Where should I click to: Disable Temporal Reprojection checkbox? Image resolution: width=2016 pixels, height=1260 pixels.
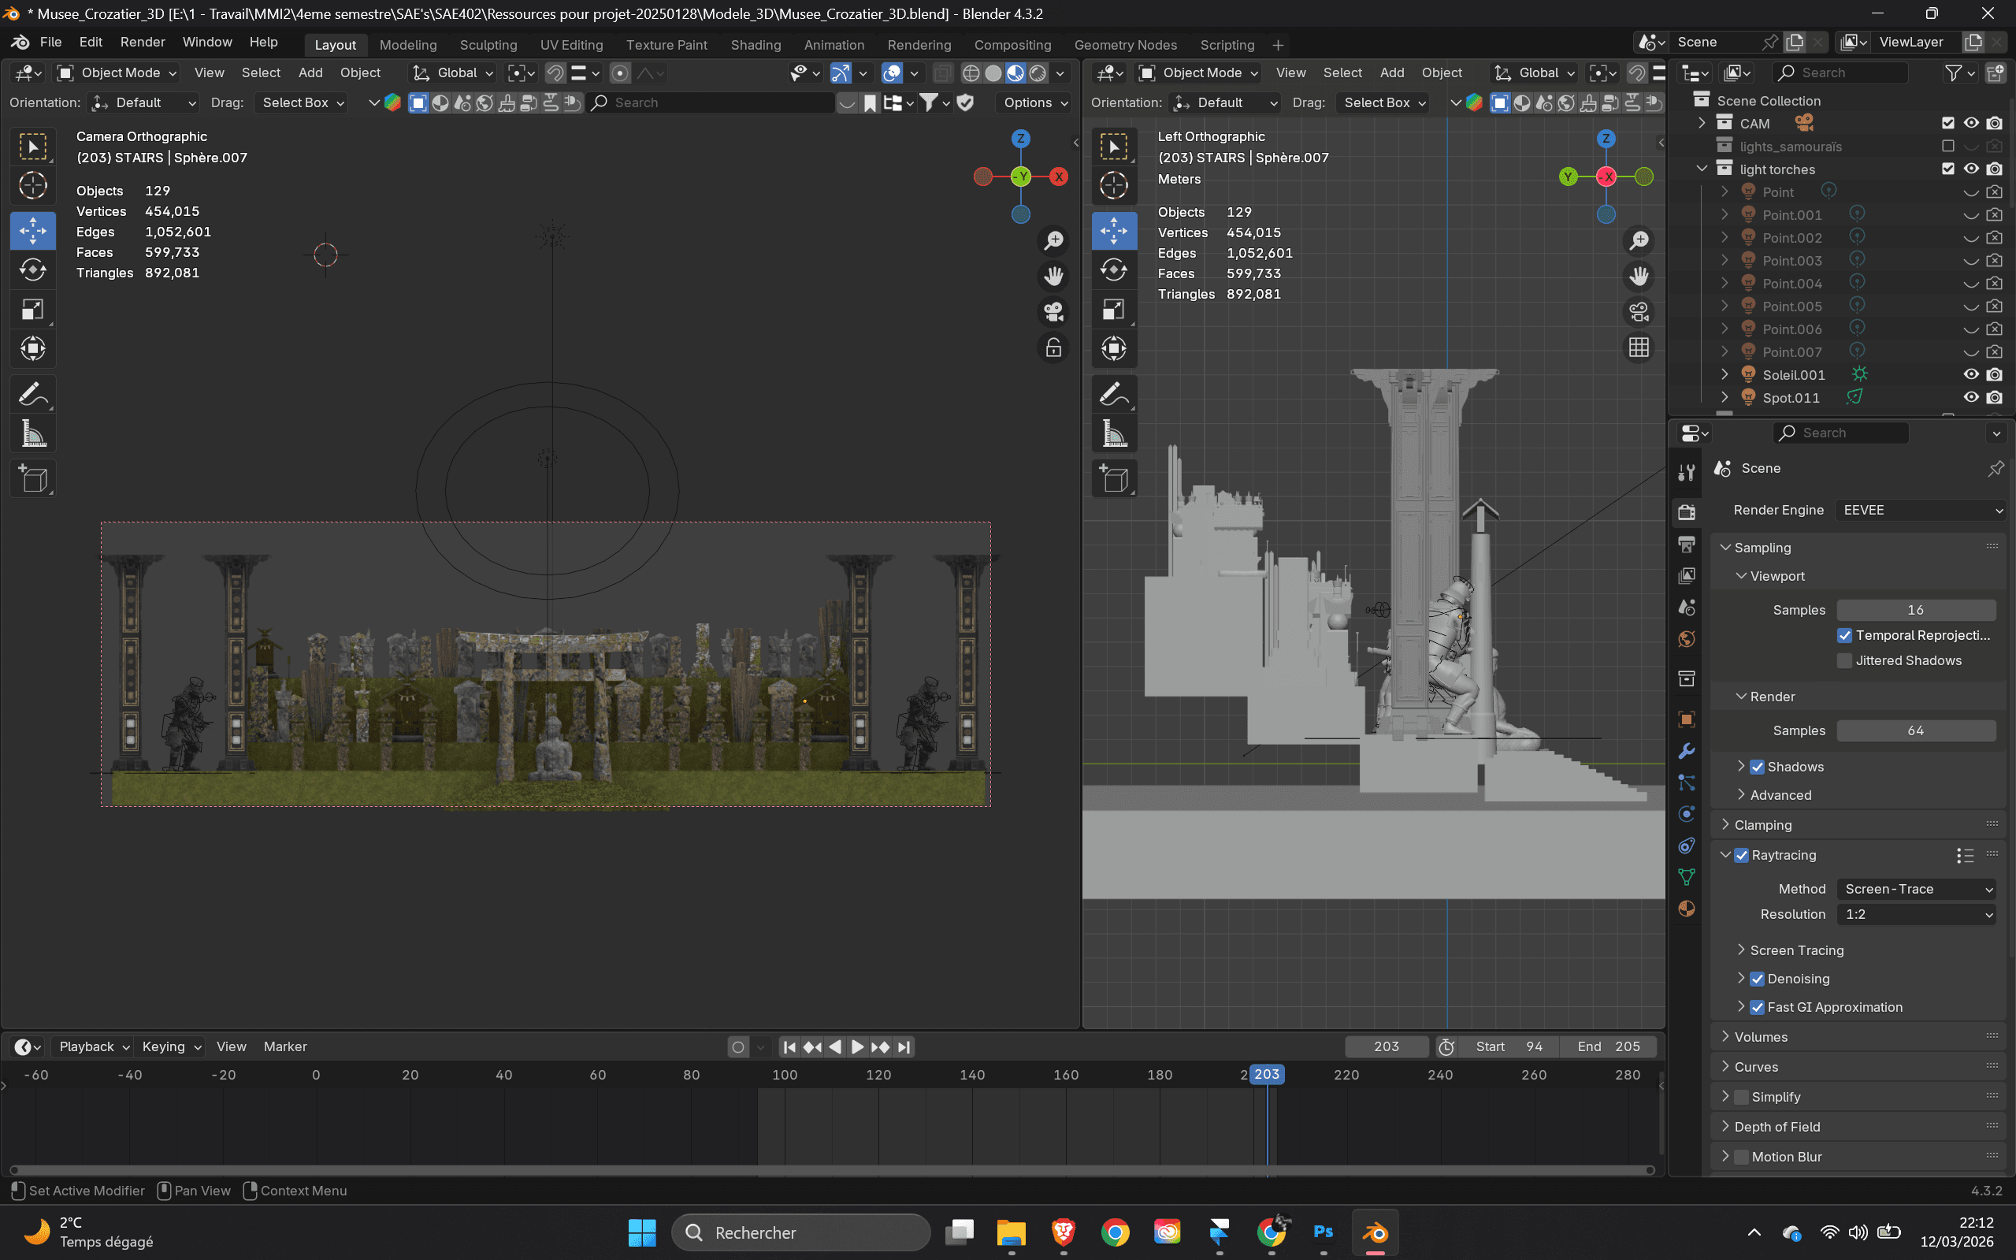tap(1844, 636)
